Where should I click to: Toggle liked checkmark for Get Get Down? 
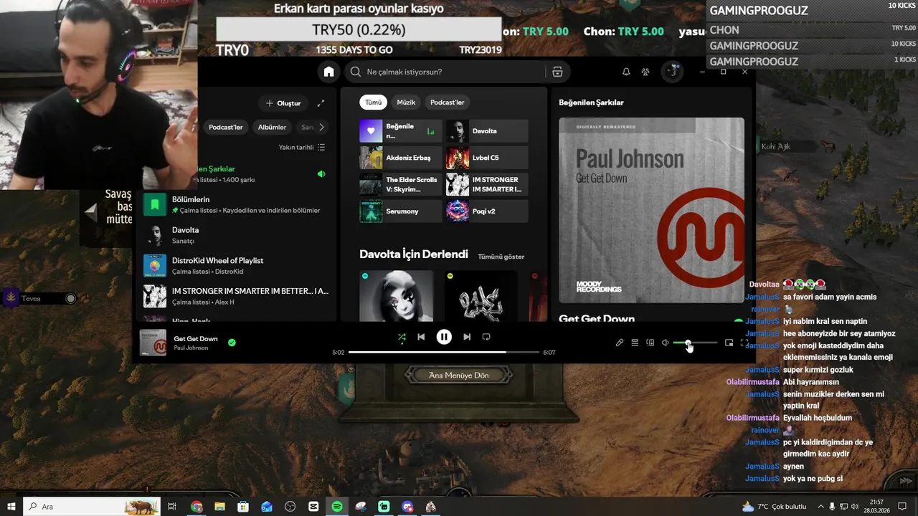[232, 343]
